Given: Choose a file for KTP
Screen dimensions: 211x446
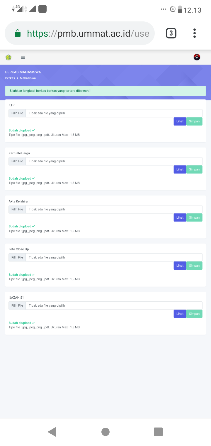Looking at the screenshot, I should tap(17, 113).
